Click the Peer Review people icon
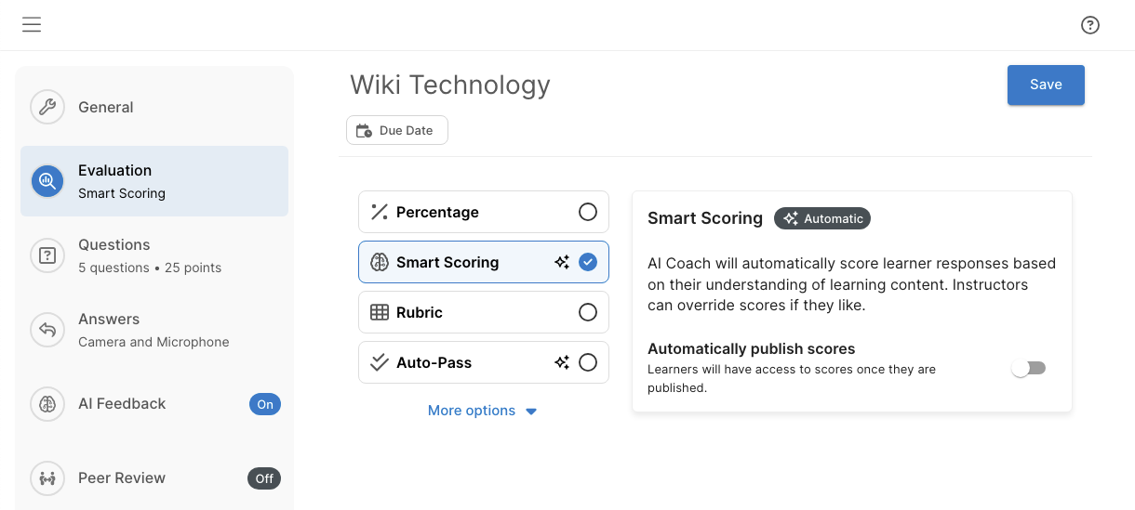Screen dimensions: 1135x510 pos(47,478)
